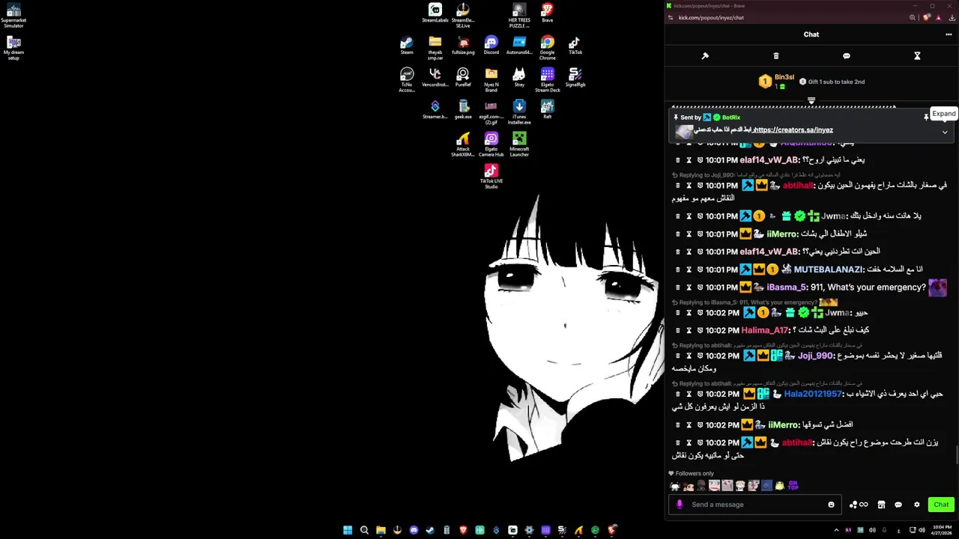Viewport: 959px width, 539px height.
Task: Open the speech bubble chat mode icon
Action: [847, 56]
